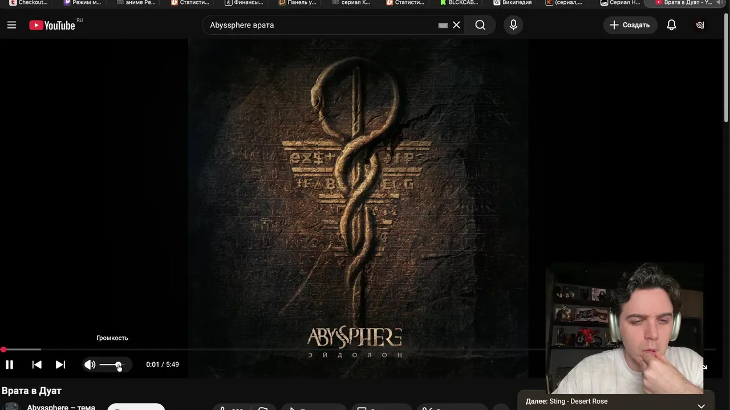The width and height of the screenshot is (730, 410).
Task: Click the Эйдолон album cover video
Action: [x=358, y=208]
